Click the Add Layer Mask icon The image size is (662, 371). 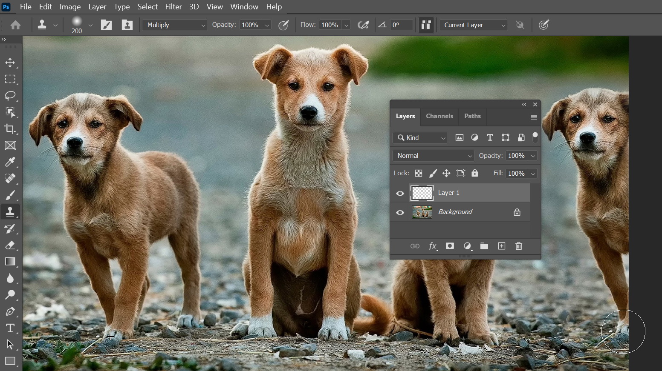pyautogui.click(x=450, y=246)
